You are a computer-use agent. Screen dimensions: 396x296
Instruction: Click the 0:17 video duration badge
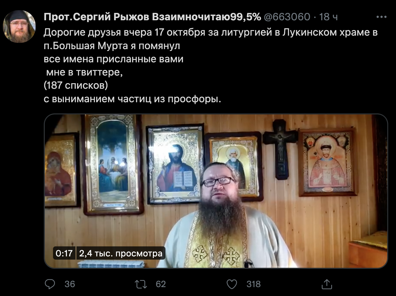click(x=64, y=253)
